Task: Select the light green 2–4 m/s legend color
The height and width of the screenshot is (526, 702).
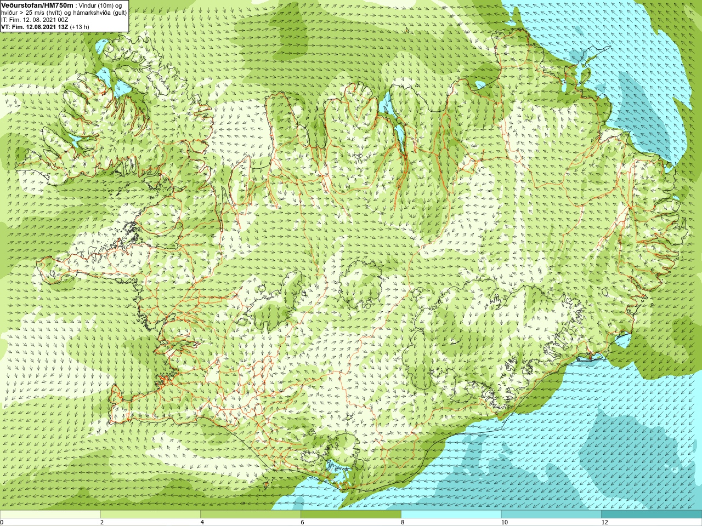Action: click(x=150, y=514)
